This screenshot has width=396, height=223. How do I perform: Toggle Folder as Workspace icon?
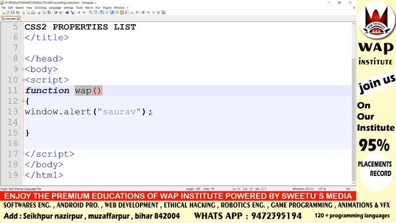pos(132,12)
